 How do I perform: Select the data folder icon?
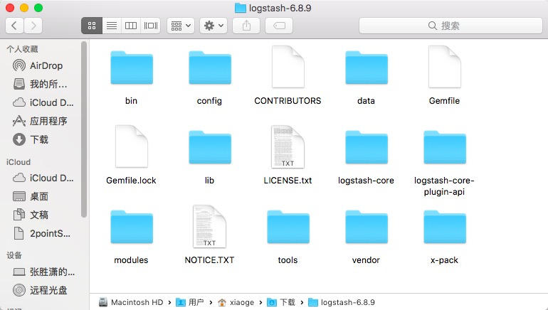coord(367,68)
